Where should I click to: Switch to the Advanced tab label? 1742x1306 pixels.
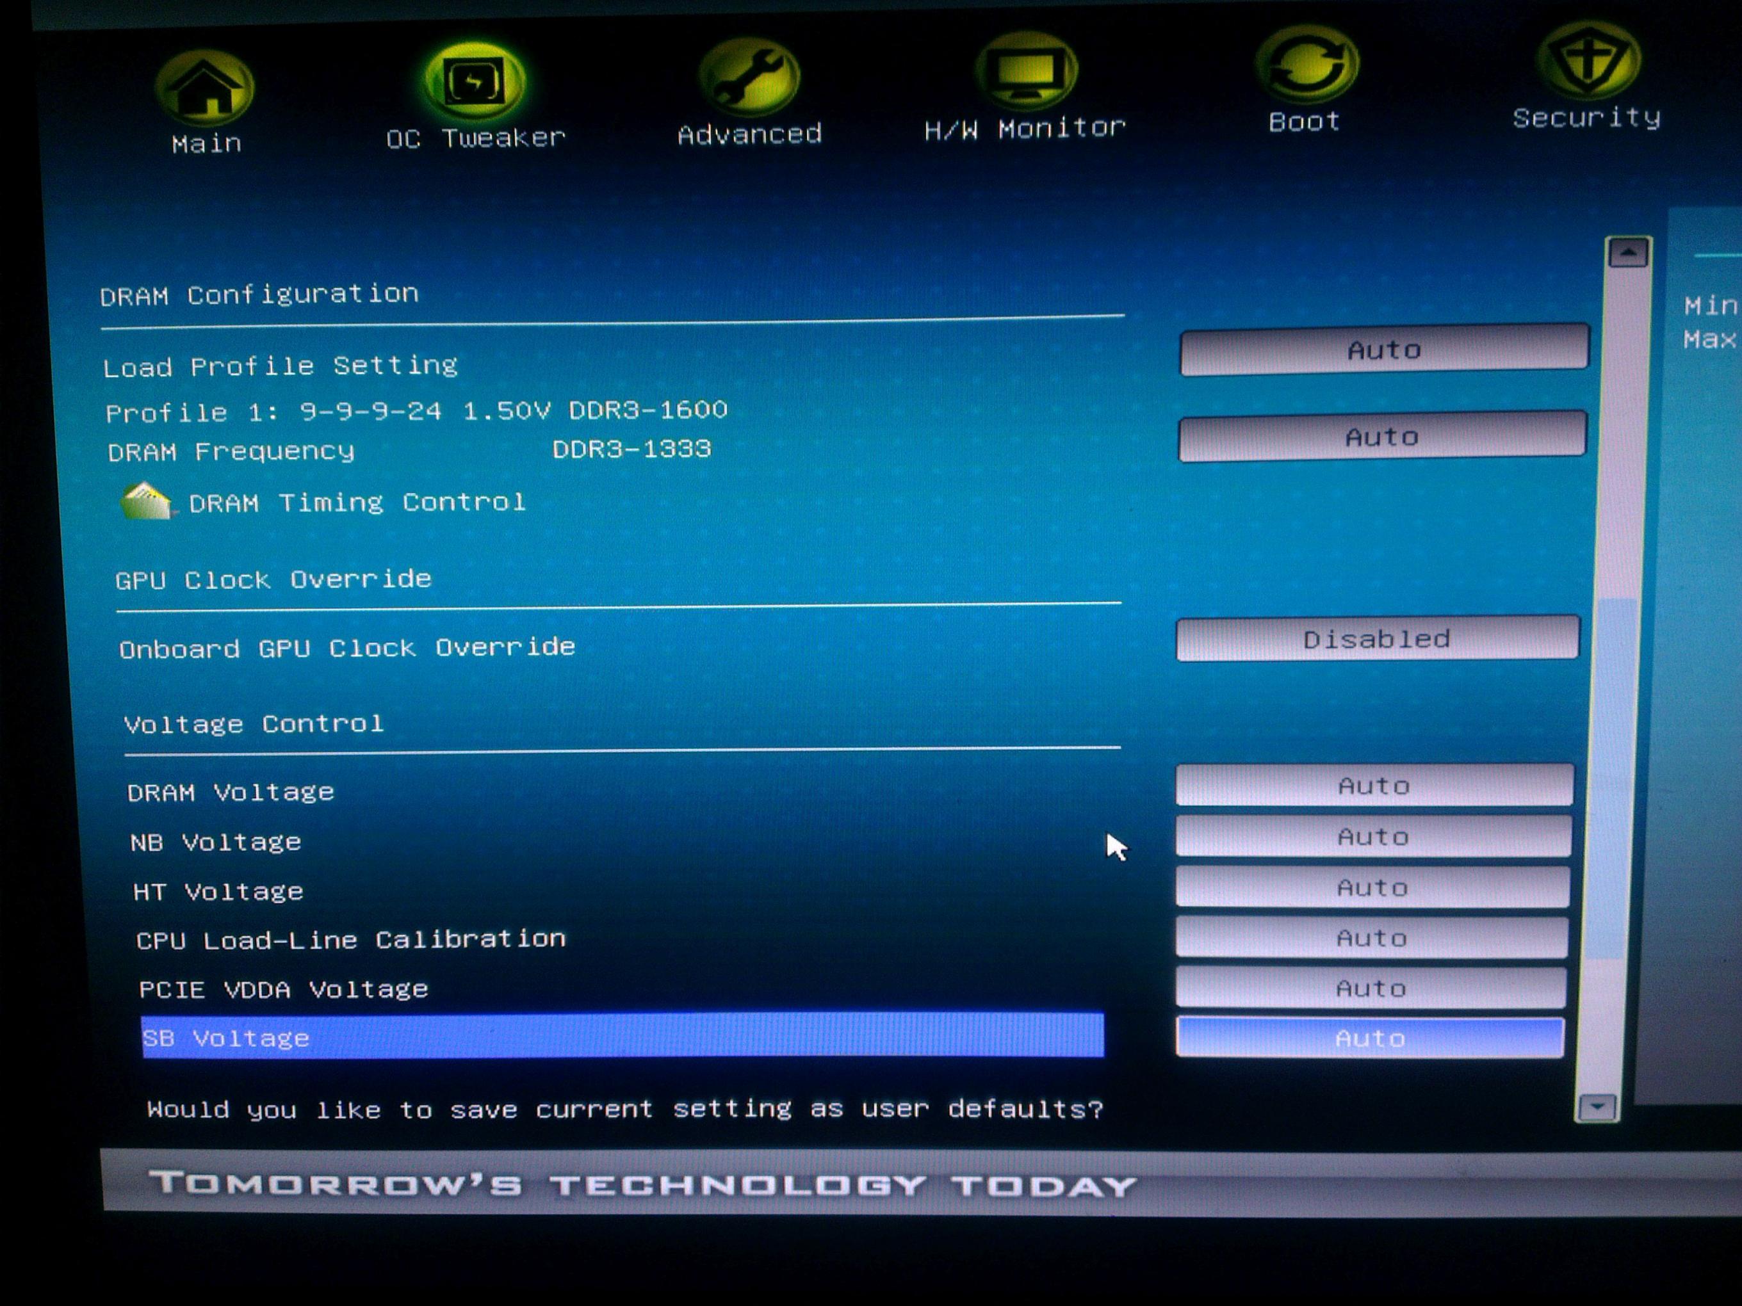(749, 134)
